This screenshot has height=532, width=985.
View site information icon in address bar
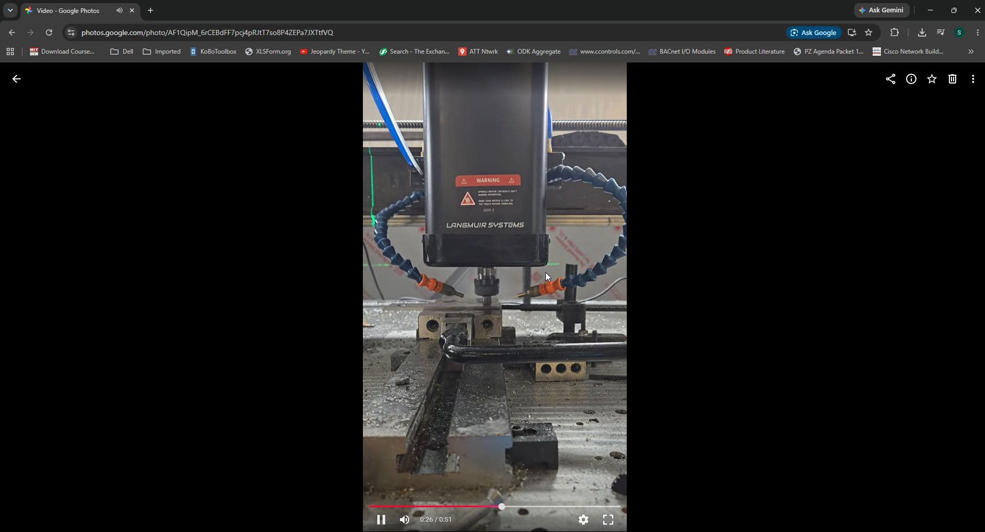point(71,32)
